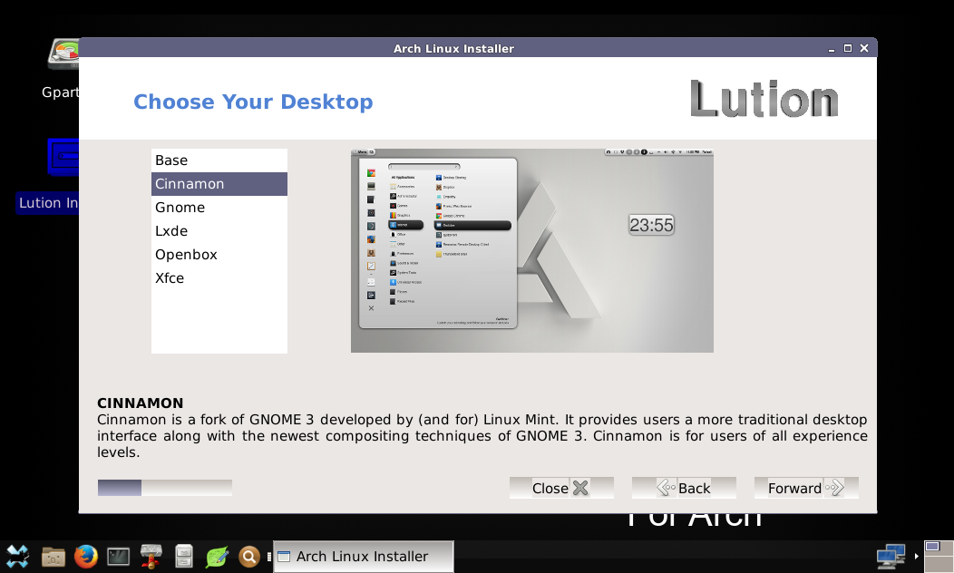The height and width of the screenshot is (573, 954).
Task: Maximize the Arch Linux Installer window
Action: (848, 48)
